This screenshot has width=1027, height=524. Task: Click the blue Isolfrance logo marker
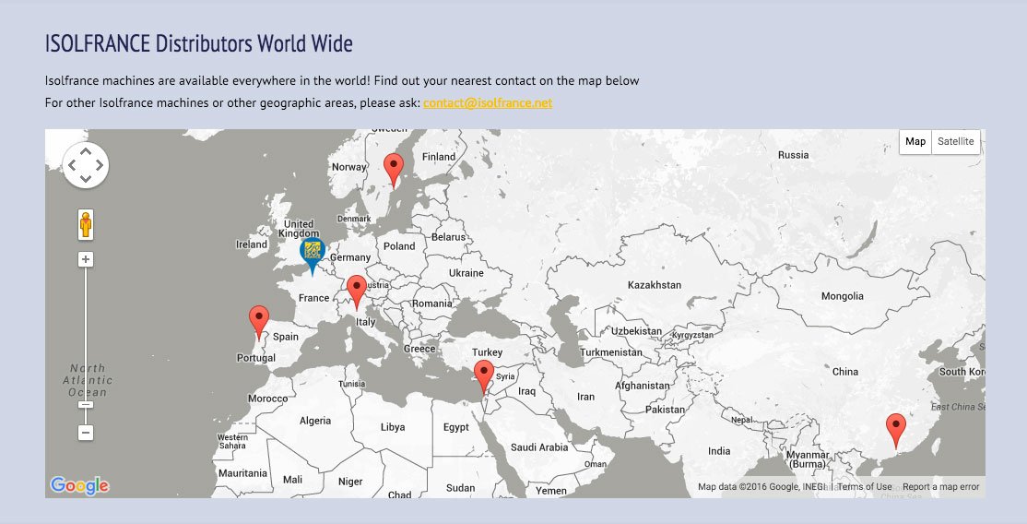313,256
